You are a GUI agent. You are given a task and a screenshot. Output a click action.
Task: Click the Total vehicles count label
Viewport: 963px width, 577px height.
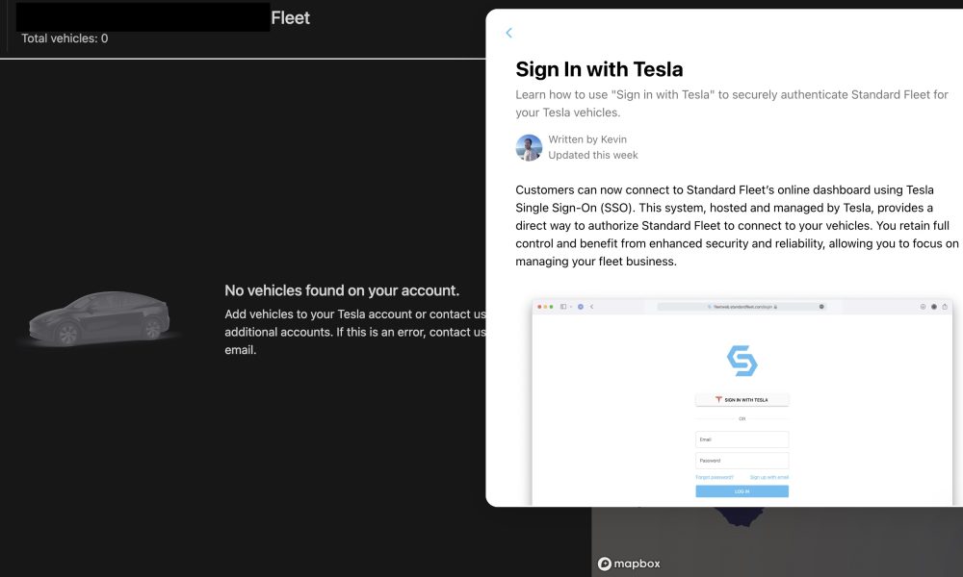(65, 38)
